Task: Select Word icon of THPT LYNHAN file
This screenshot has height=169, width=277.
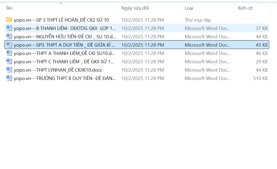Action: (9, 70)
